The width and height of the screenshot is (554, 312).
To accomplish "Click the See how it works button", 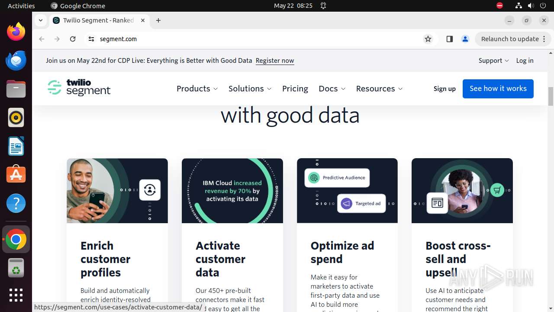I will point(498,88).
